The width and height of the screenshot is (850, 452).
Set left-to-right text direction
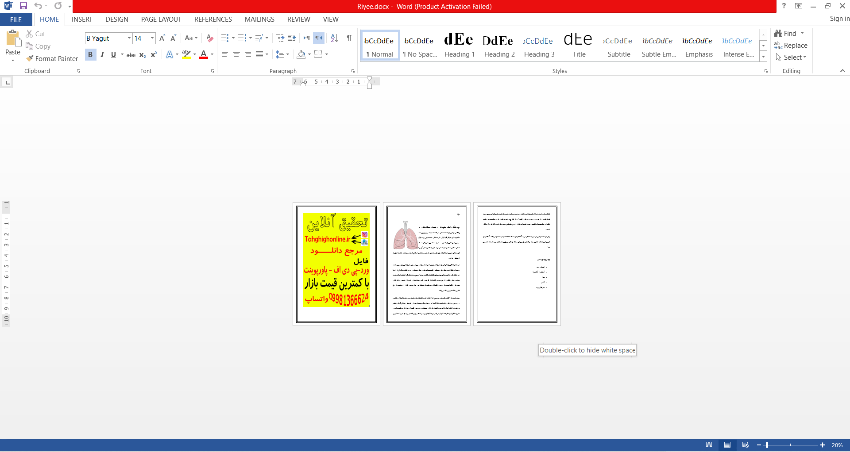[307, 38]
